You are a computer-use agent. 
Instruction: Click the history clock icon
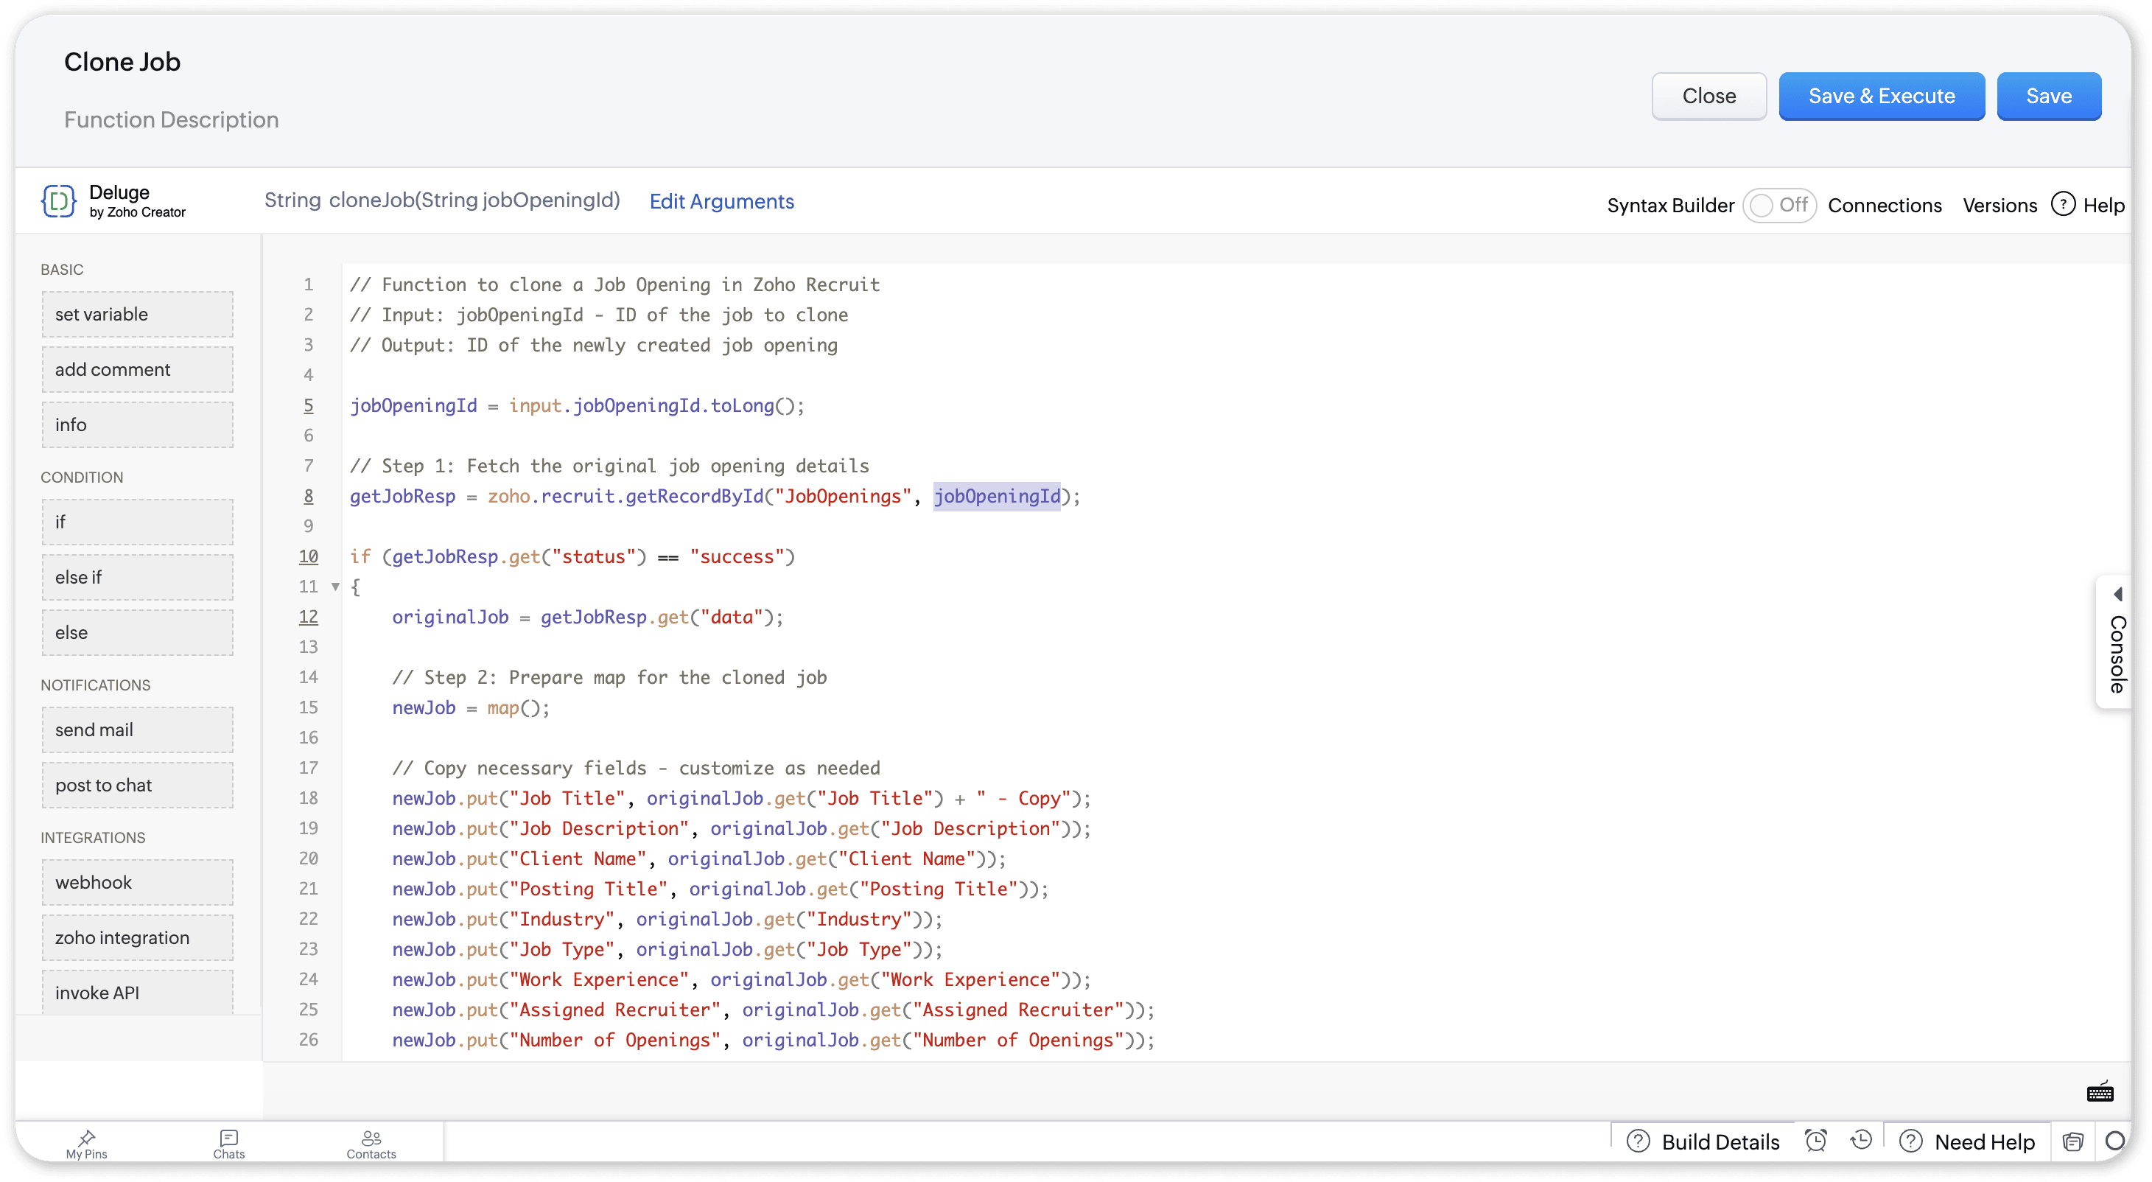[x=1860, y=1140]
